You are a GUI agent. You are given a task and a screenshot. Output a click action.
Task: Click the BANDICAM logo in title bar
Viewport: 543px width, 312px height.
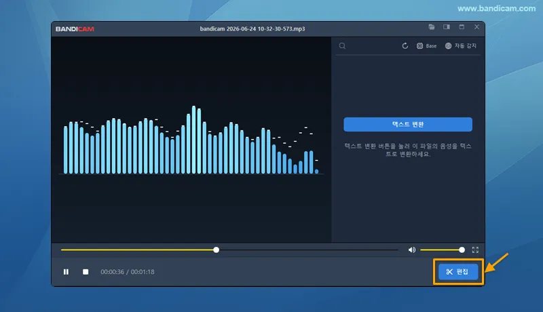point(75,29)
